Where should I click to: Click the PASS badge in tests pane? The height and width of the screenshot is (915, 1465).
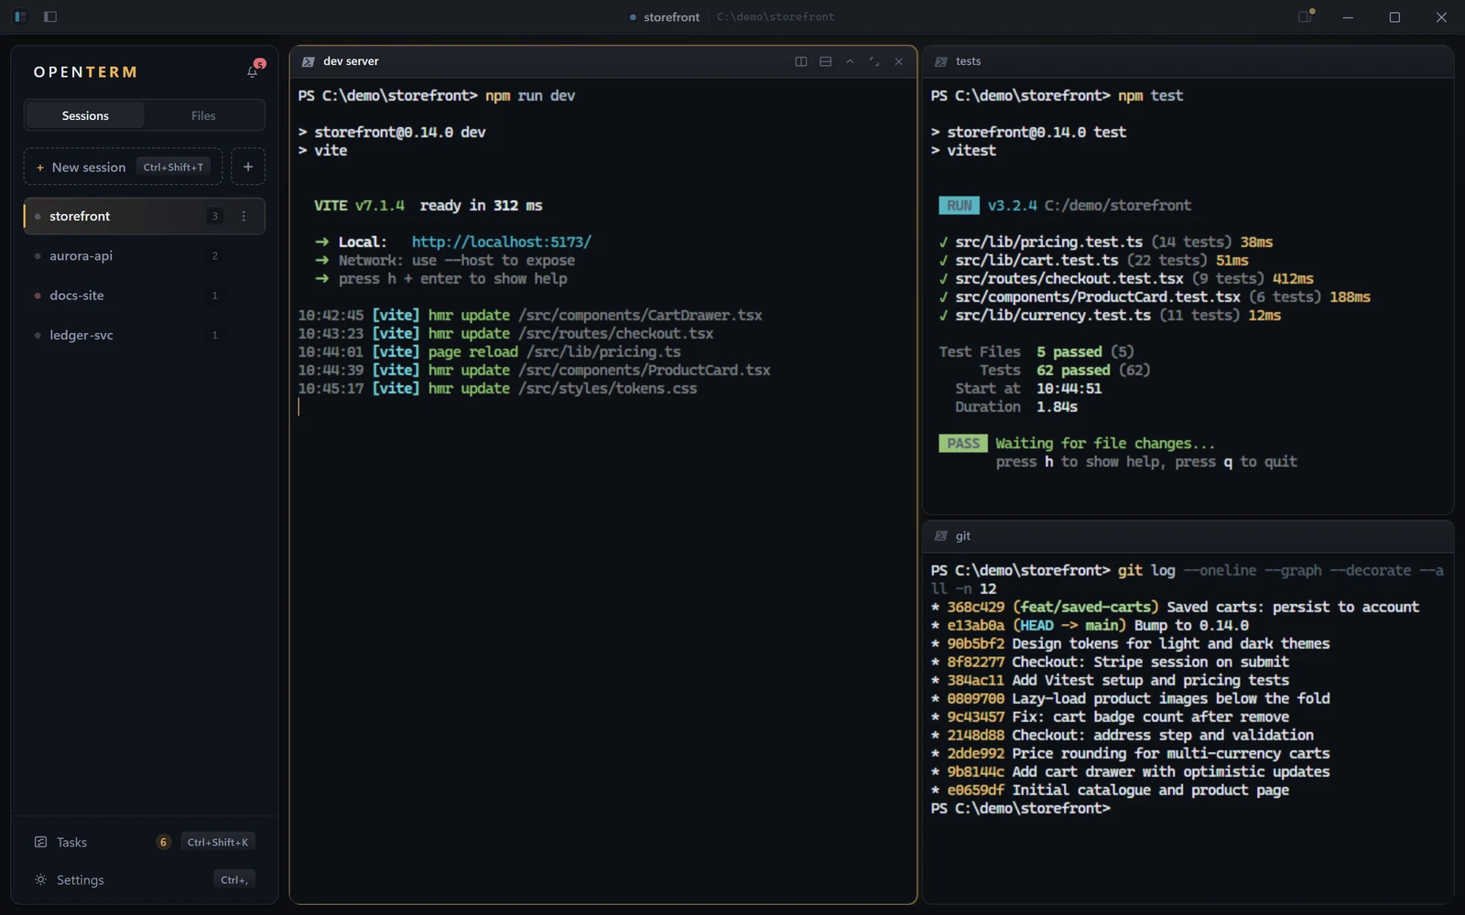pos(963,443)
